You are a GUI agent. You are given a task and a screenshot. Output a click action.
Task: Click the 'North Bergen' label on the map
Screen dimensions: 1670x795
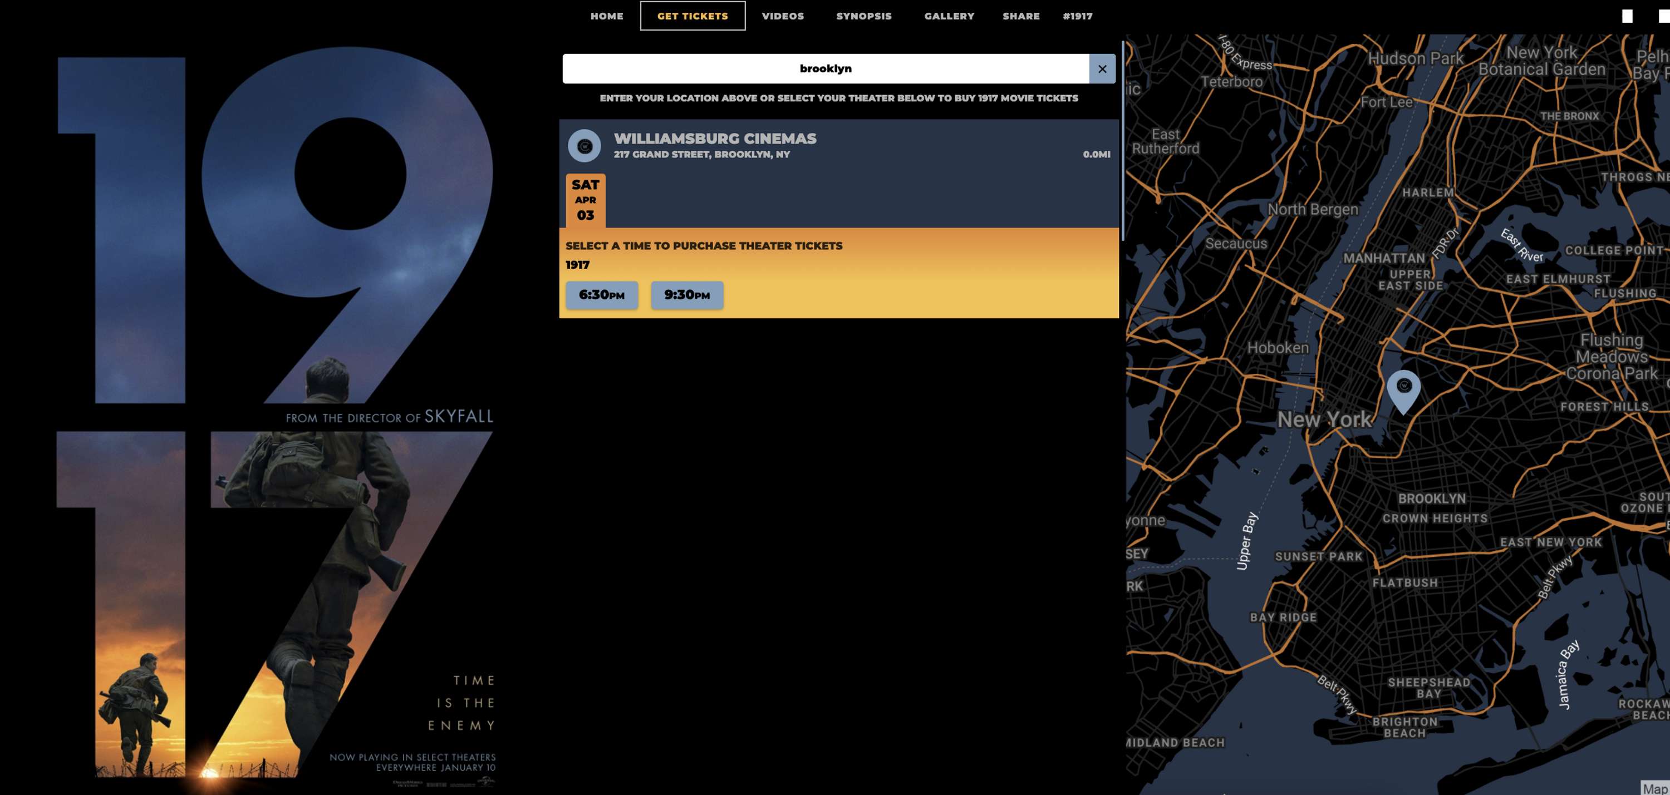(x=1313, y=209)
